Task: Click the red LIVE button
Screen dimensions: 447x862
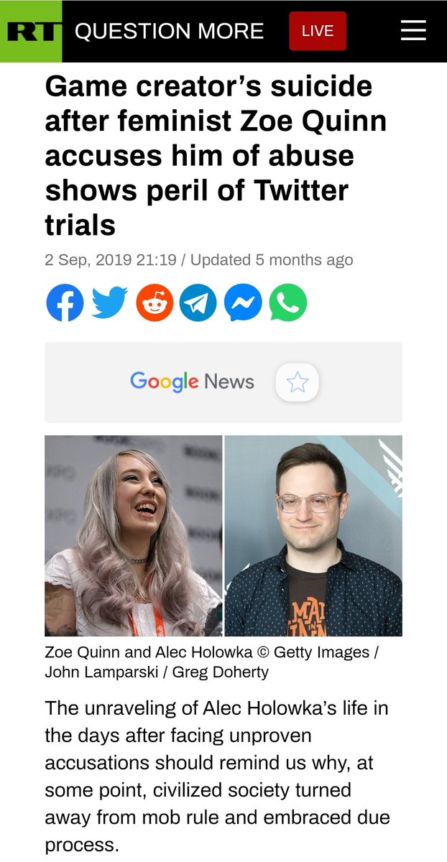Action: (318, 32)
